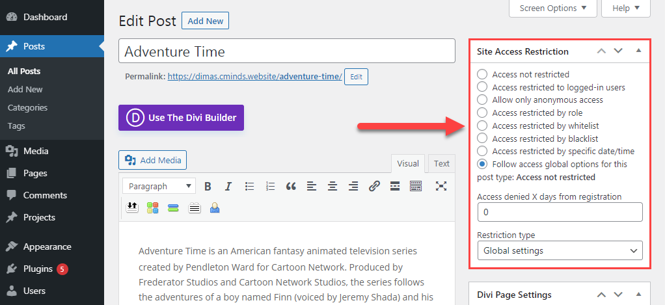Toggle the toolbar kitchen sink
This screenshot has height=305, width=665.
416,186
